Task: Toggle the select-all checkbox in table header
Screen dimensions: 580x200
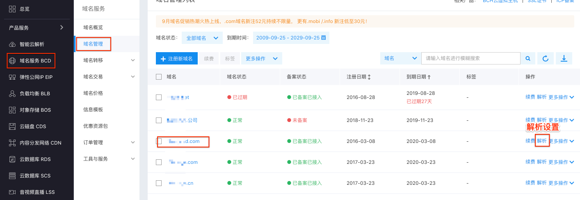Action: click(159, 77)
